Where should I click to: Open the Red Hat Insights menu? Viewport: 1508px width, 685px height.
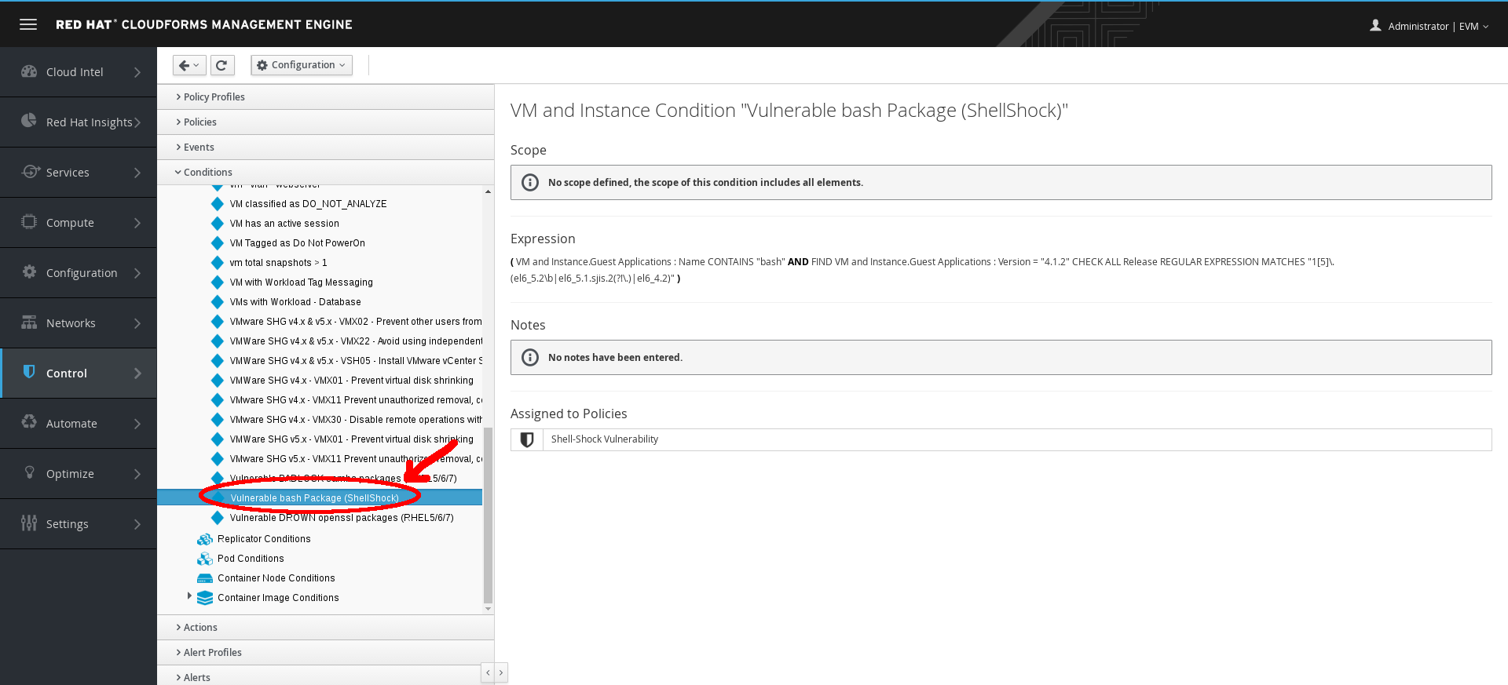coord(79,122)
